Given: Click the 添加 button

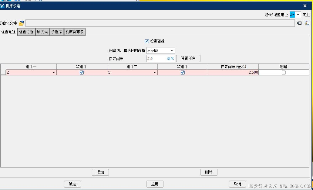Looking at the screenshot, I should (100, 172).
